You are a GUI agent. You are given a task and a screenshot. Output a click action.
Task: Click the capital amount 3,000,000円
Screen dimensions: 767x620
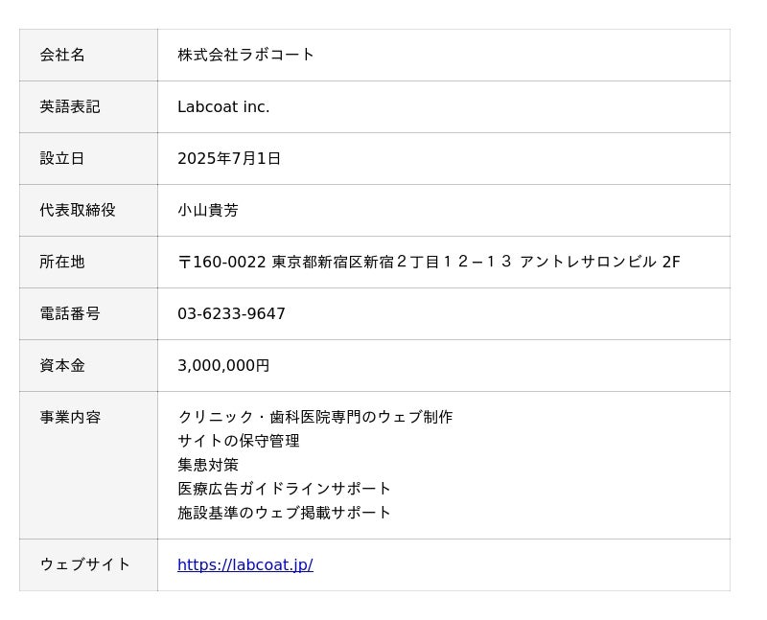pyautogui.click(x=223, y=366)
